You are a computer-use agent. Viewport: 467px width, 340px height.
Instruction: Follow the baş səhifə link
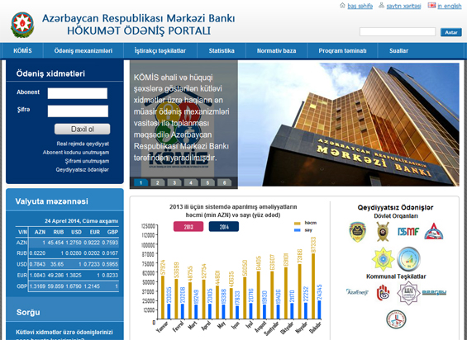tap(360, 6)
